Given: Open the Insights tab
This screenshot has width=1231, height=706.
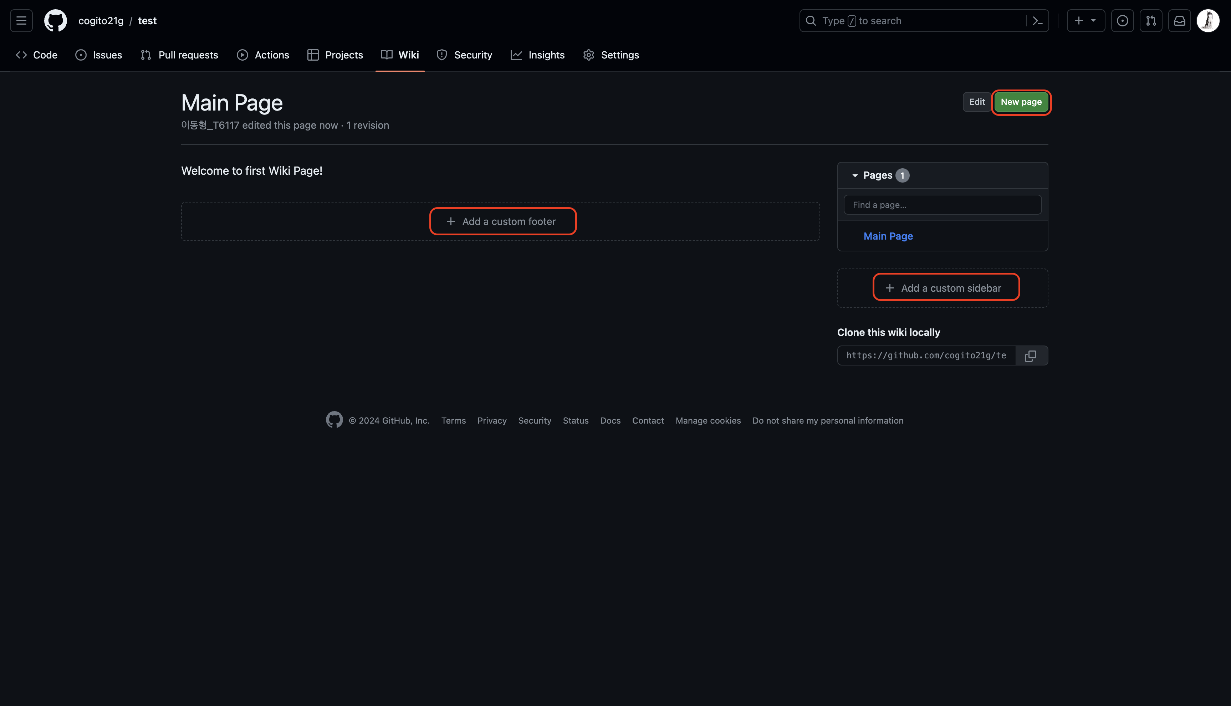Looking at the screenshot, I should (x=537, y=55).
